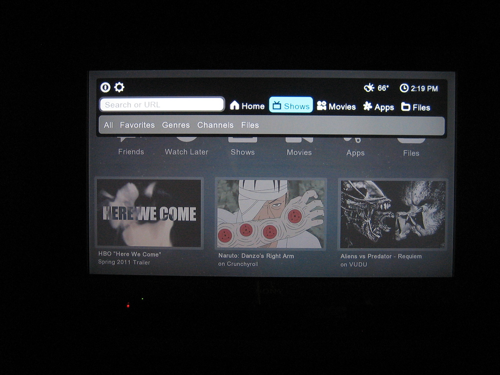Screen dimensions: 500x375
Task: Select the Favorites filter
Action: [137, 125]
